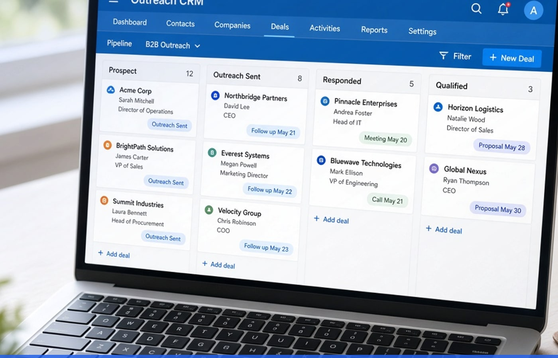Viewport: 558px width, 358px height.
Task: View the Reports tab
Action: (374, 30)
